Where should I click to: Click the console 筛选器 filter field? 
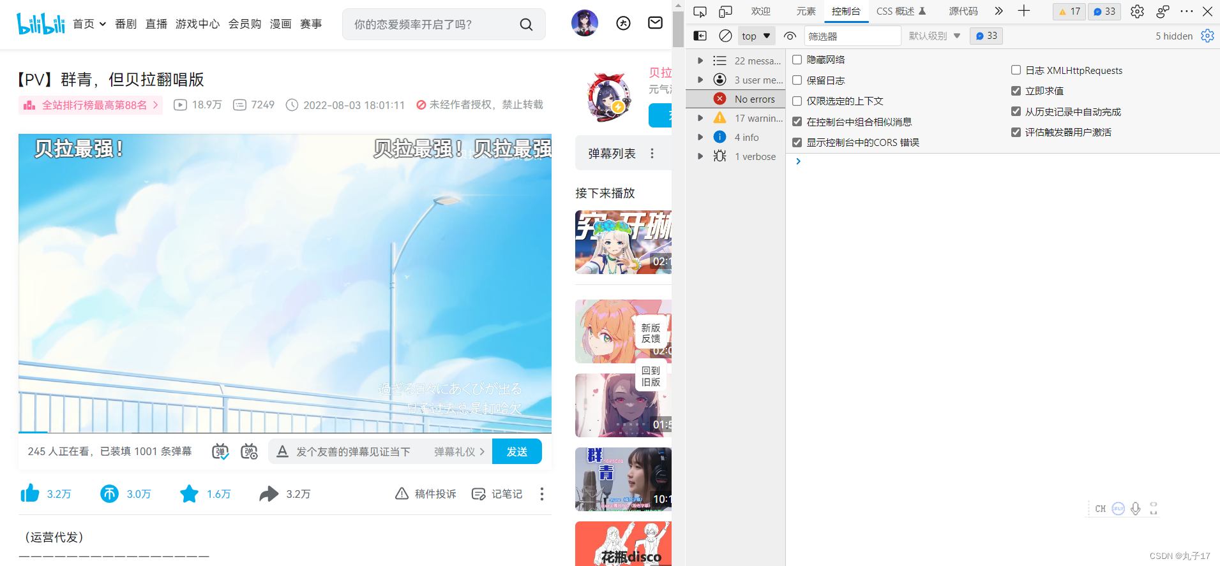852,36
